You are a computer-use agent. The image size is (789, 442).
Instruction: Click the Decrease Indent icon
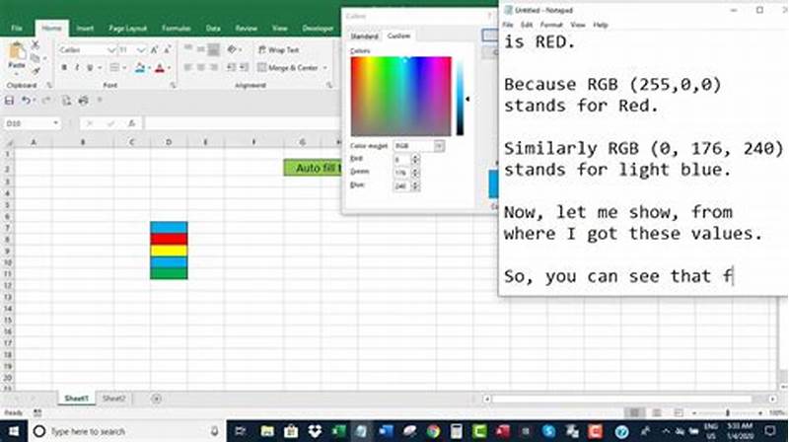click(x=232, y=67)
